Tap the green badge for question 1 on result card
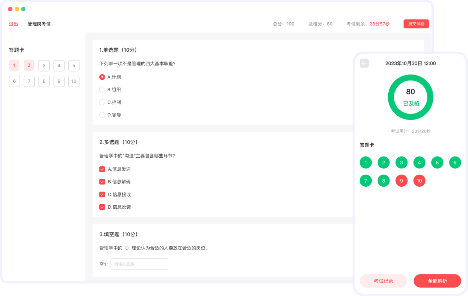This screenshot has width=468, height=296. (365, 162)
